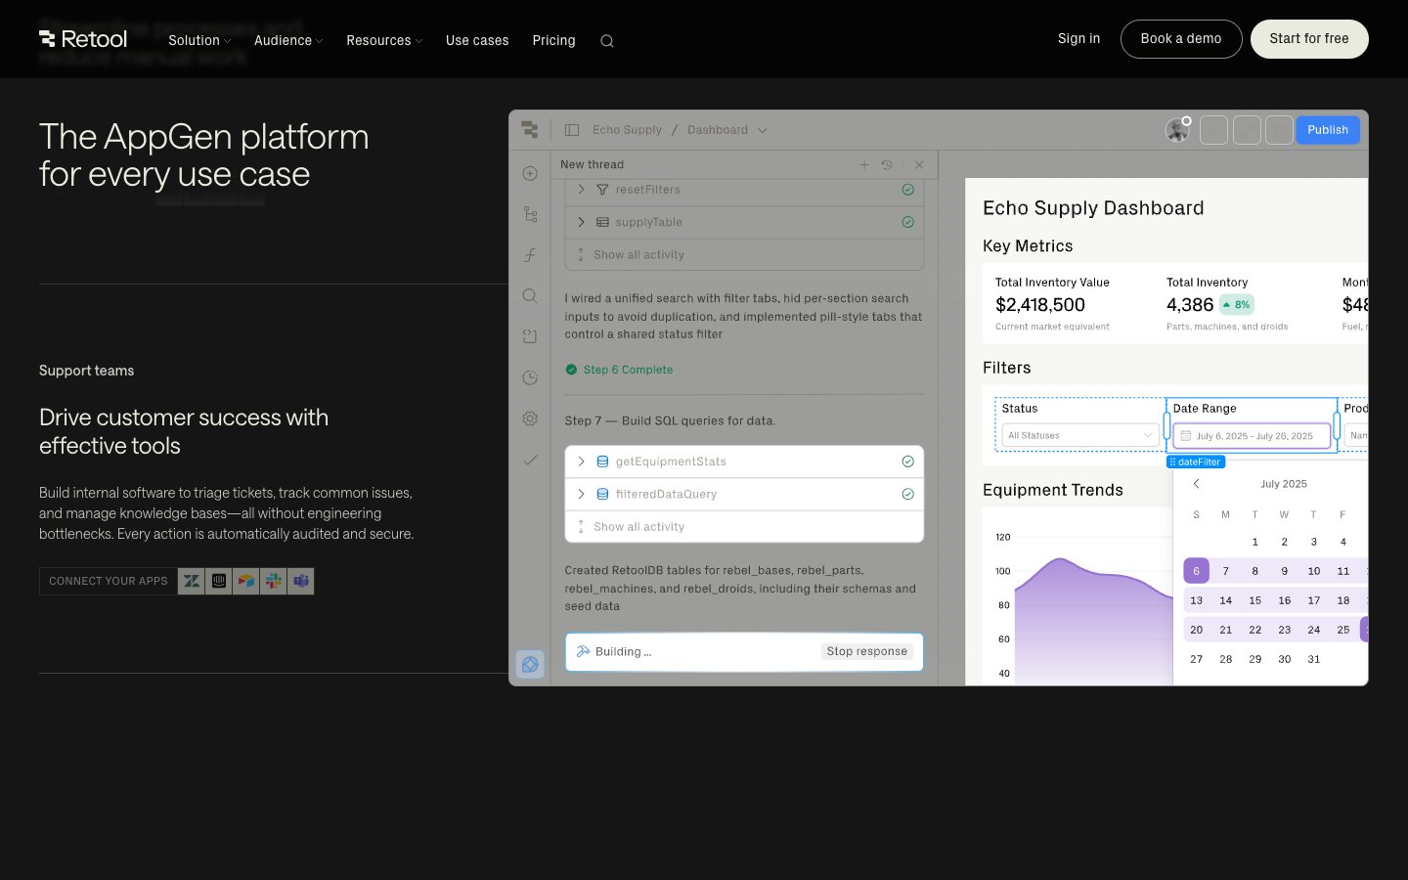The height and width of the screenshot is (880, 1408).
Task: Select the Zendesk app icon
Action: (192, 581)
